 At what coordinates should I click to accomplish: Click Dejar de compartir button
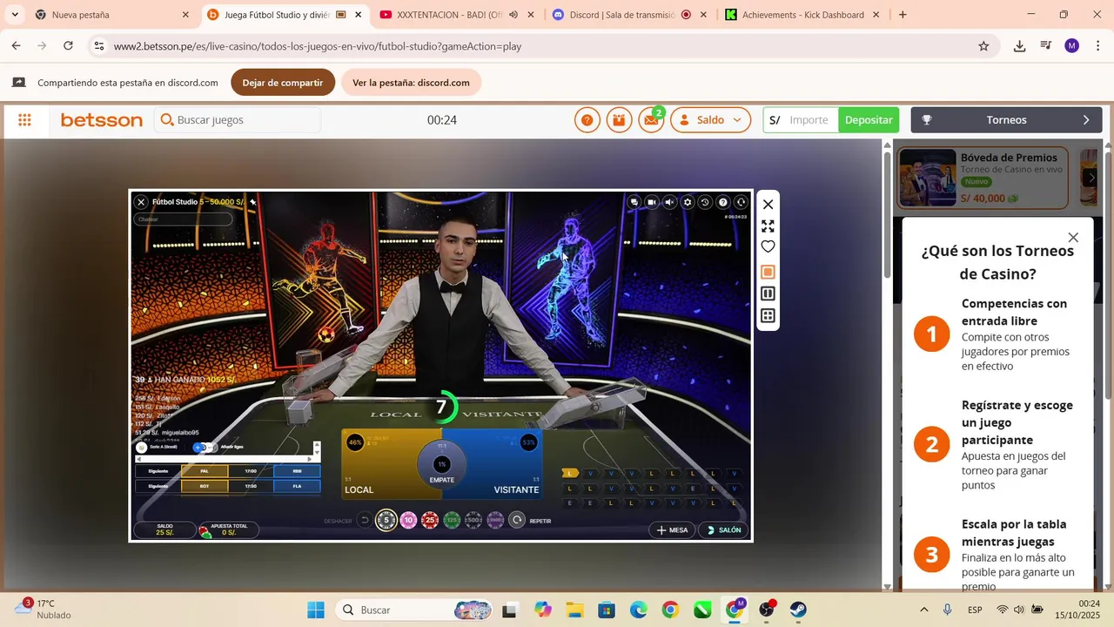283,83
